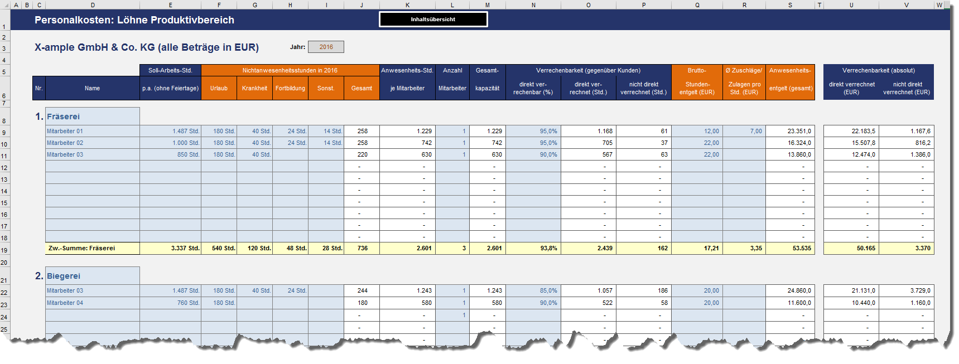This screenshot has width=959, height=364.
Task: Select subtotal percentage 93,8%
Action: tap(533, 248)
